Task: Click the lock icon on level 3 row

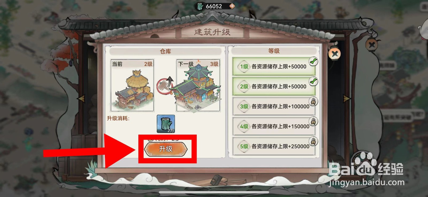Action: [313, 101]
